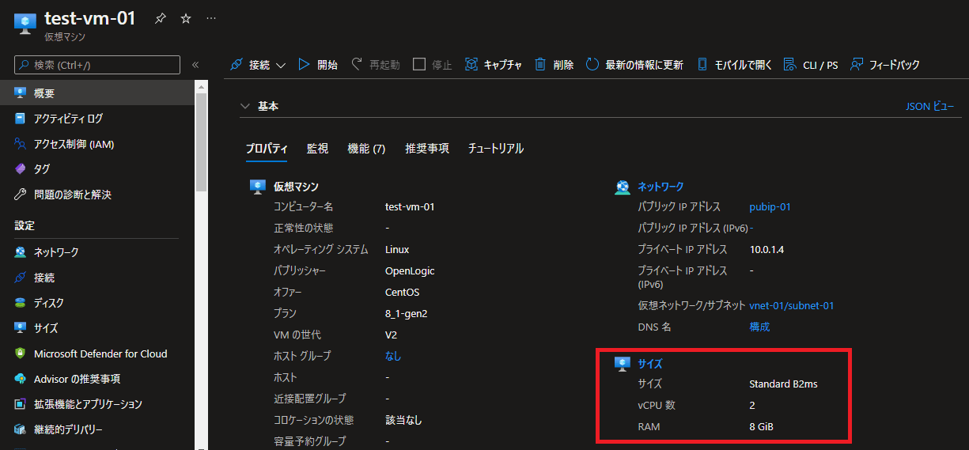
Task: Open the vnet-01/subnet-01 link
Action: pos(792,305)
